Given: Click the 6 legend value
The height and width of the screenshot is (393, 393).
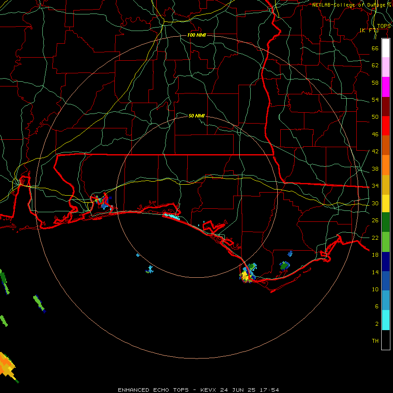Looking at the screenshot, I should (x=377, y=307).
